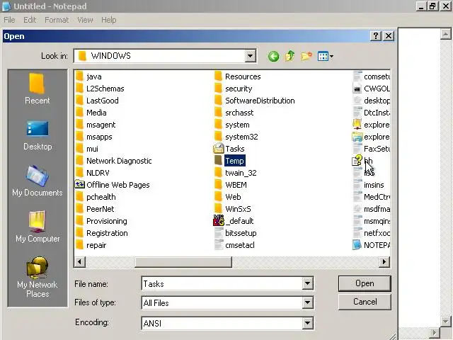This screenshot has width=453, height=340.
Task: Close the Open dialog
Action: click(x=389, y=36)
